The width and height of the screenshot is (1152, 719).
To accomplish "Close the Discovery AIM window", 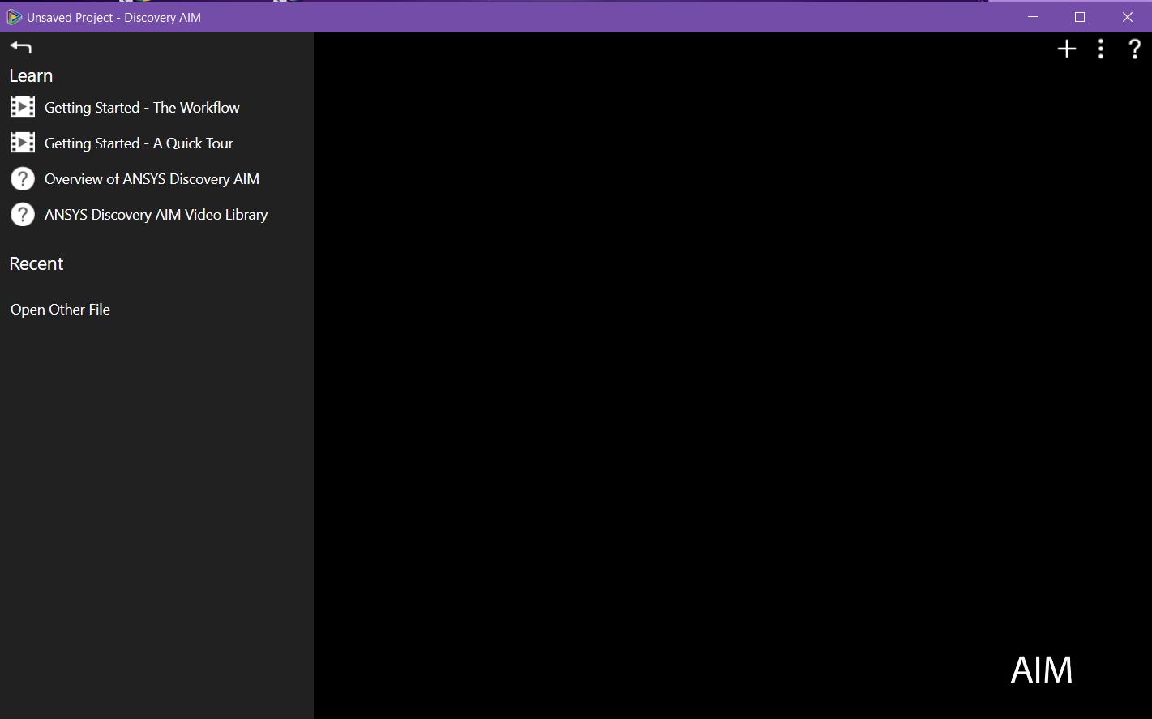I will [x=1127, y=17].
